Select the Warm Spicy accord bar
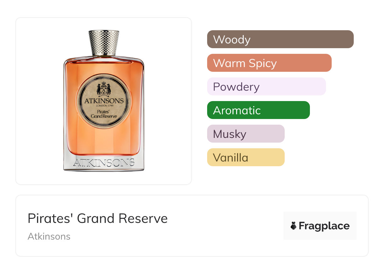 pyautogui.click(x=269, y=63)
